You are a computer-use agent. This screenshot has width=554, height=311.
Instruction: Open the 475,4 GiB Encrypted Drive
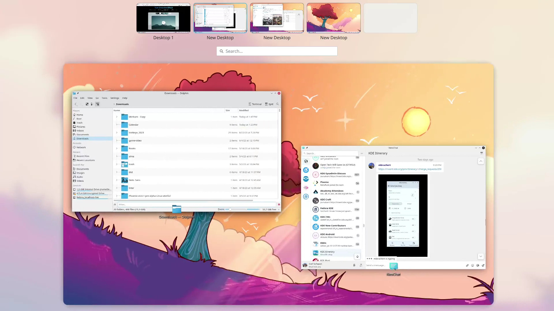point(92,194)
